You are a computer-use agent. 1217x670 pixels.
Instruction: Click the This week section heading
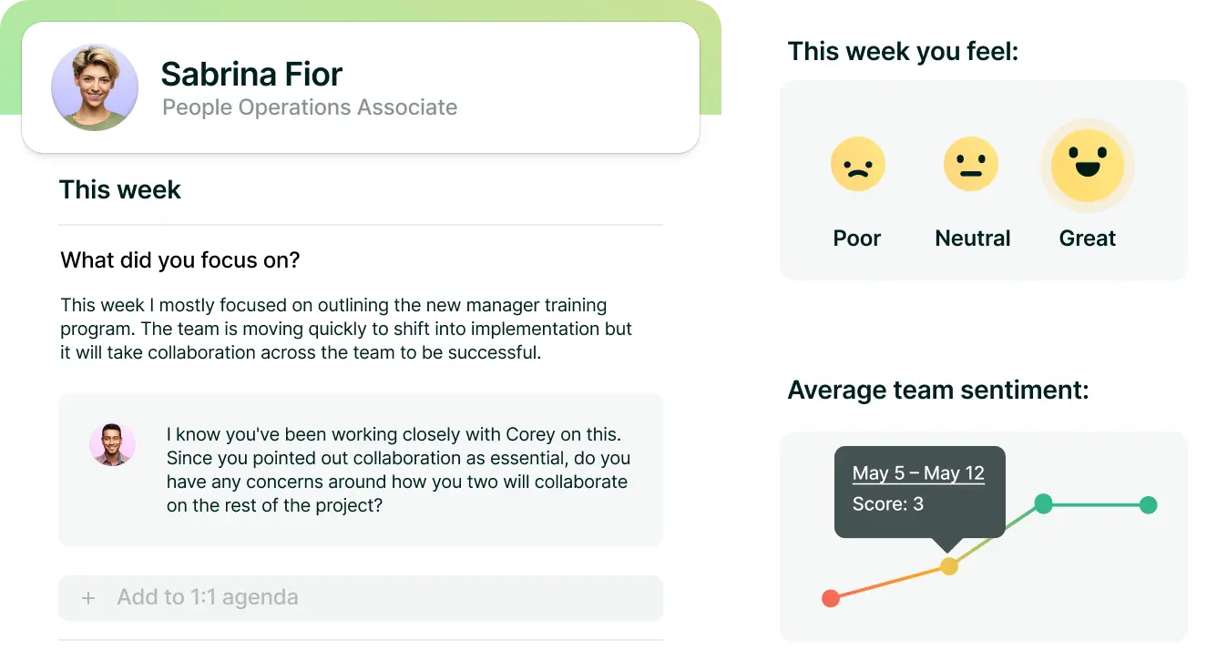120,190
